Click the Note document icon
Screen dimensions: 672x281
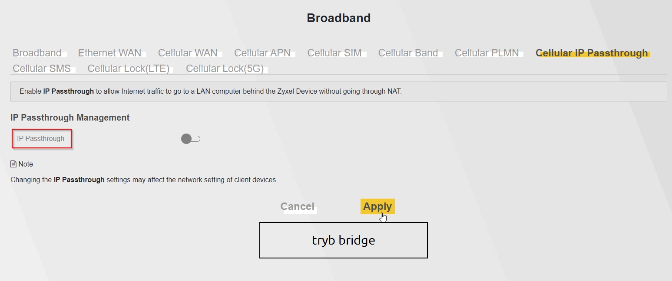[13, 164]
